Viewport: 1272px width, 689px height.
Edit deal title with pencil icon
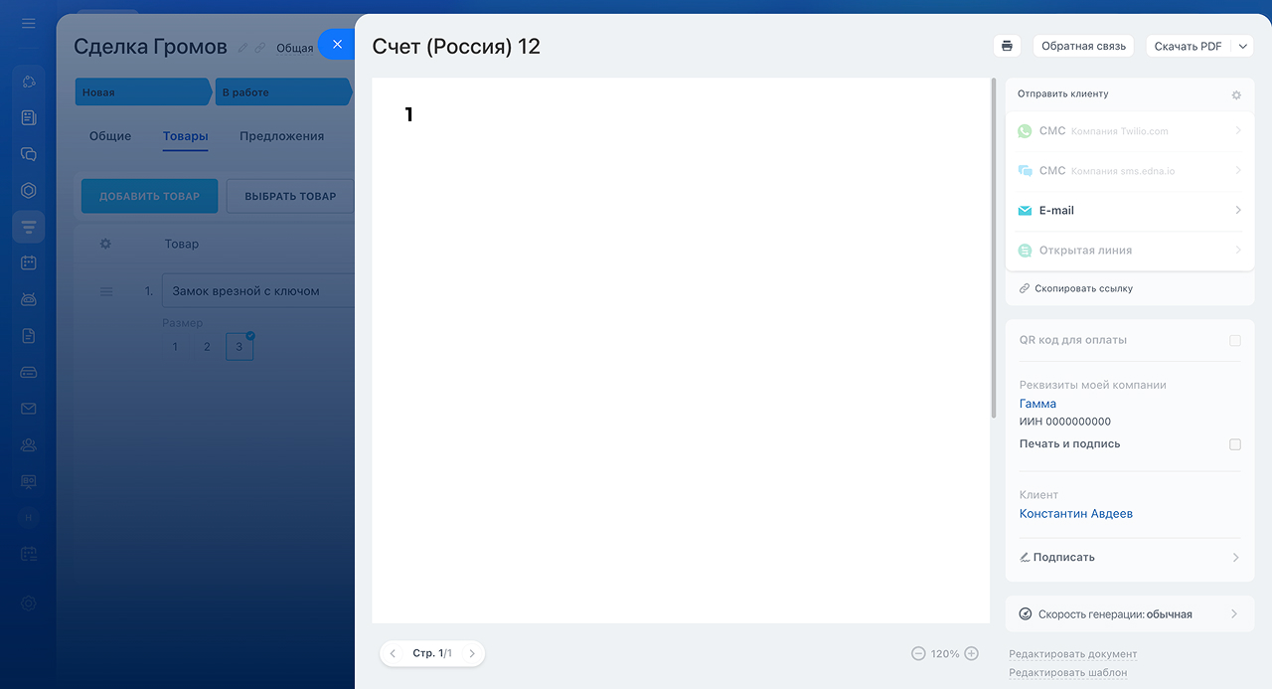(x=243, y=48)
